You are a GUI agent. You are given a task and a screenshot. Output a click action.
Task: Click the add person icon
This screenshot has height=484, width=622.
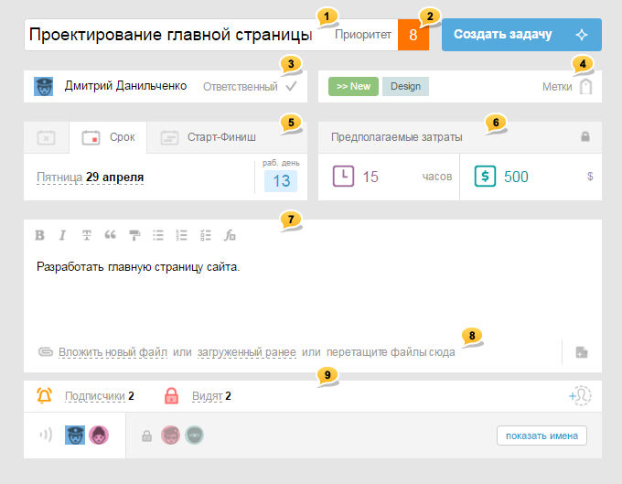[580, 395]
